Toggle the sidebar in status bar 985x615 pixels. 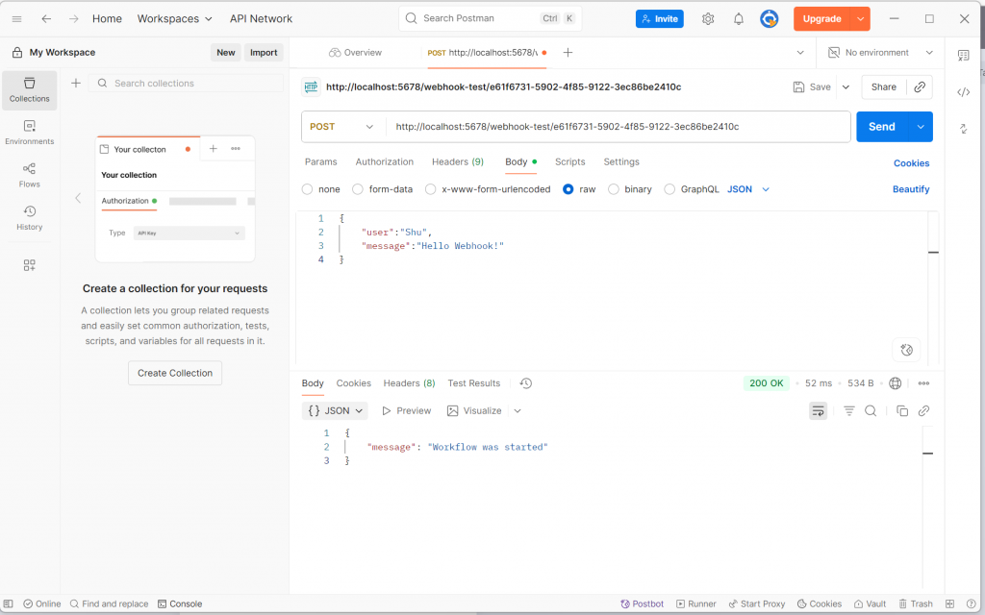pos(8,603)
